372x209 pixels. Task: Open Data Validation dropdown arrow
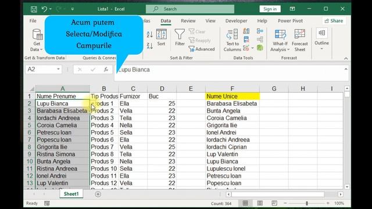253,48
